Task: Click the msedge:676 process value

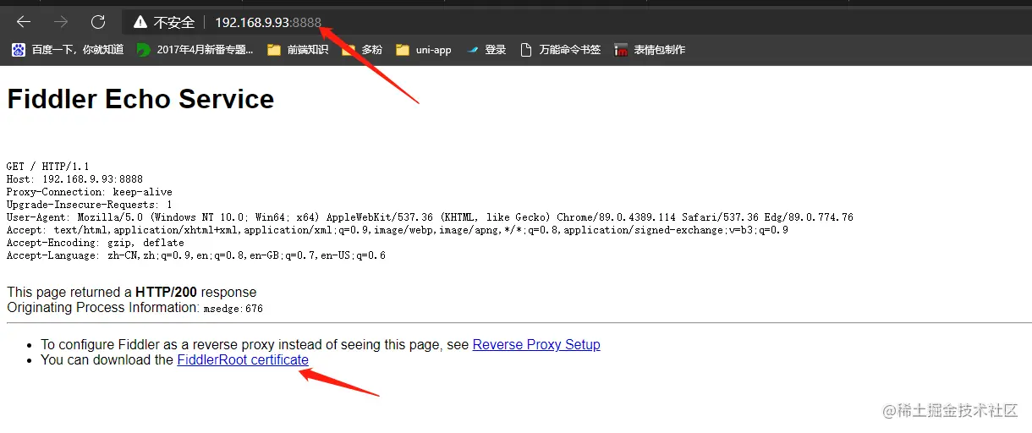Action: [233, 309]
